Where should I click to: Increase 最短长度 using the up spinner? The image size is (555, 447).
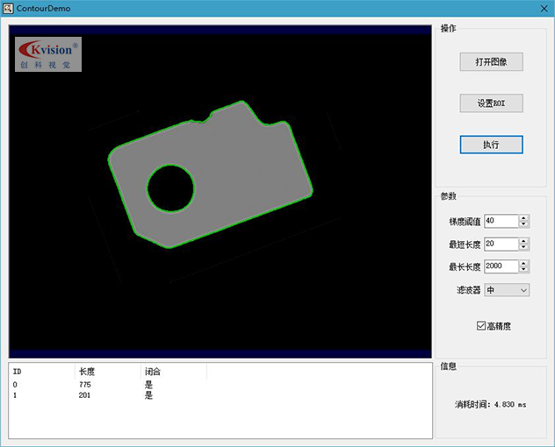click(x=524, y=241)
